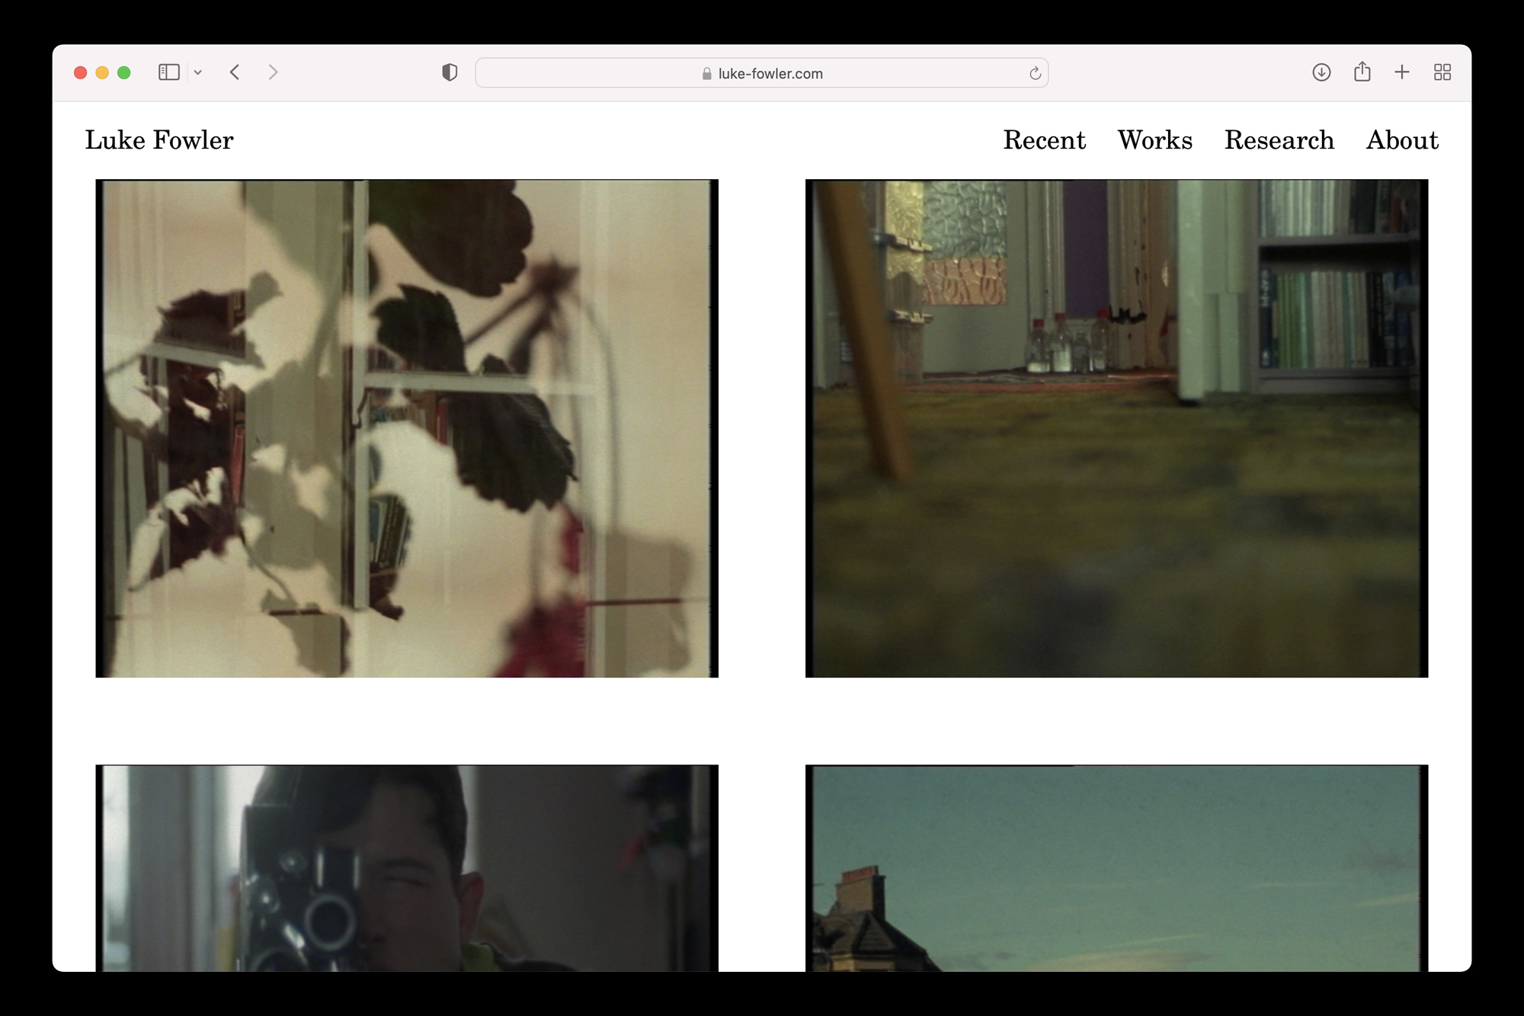Open the Works menu item

pyautogui.click(x=1154, y=140)
